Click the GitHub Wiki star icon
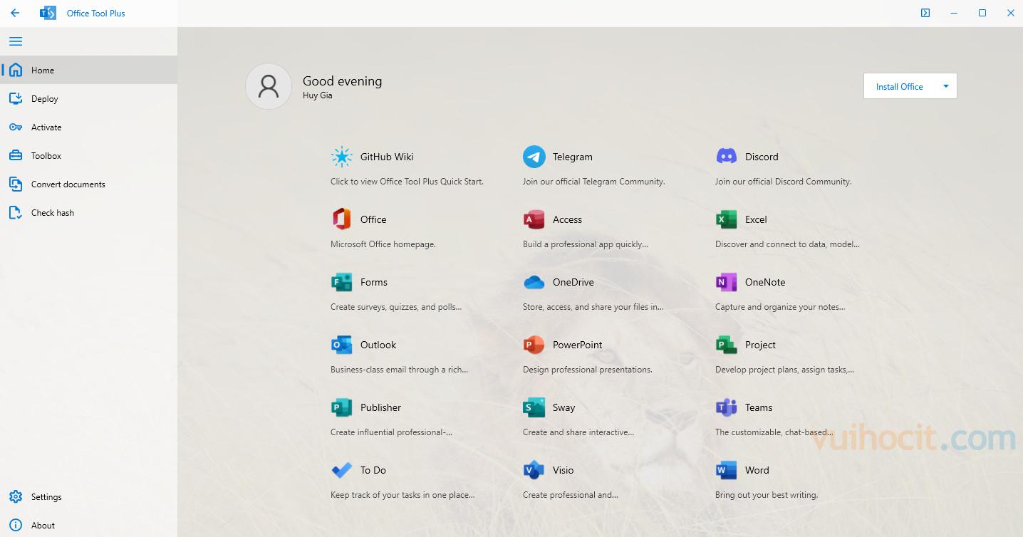 tap(342, 157)
